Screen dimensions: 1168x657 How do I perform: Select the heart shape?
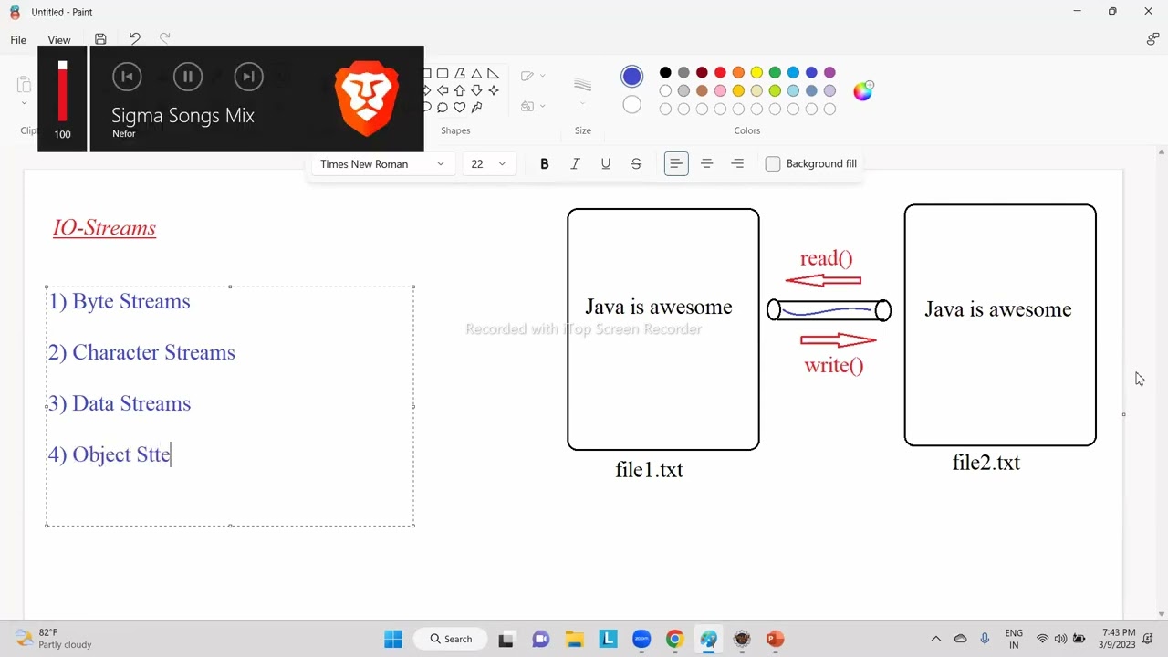click(x=460, y=107)
